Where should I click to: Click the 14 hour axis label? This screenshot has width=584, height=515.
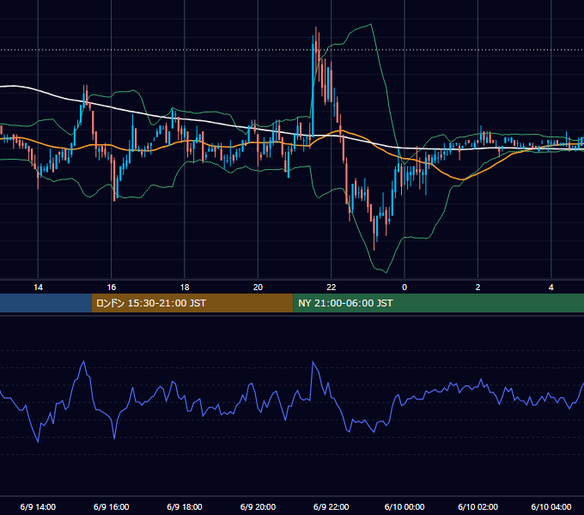38,288
